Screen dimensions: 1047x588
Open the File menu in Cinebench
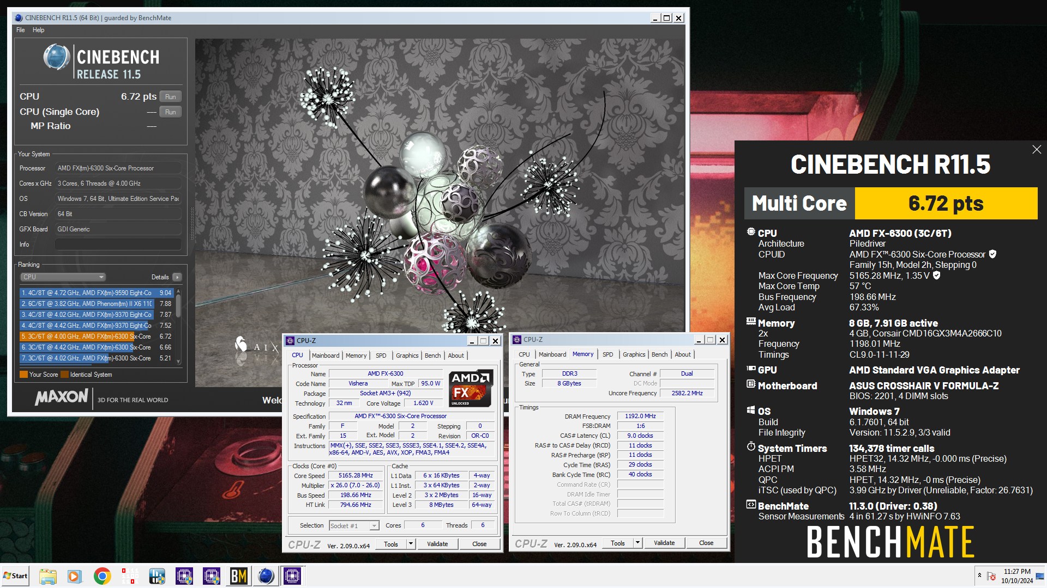(x=21, y=30)
